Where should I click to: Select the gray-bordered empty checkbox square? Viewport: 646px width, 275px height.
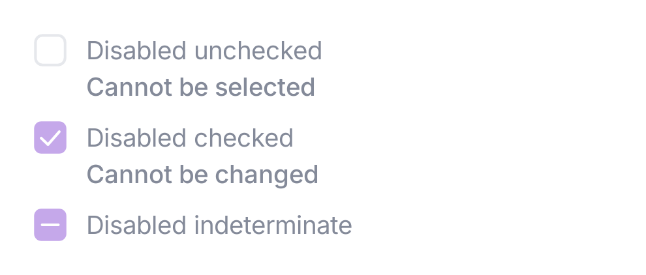50,50
